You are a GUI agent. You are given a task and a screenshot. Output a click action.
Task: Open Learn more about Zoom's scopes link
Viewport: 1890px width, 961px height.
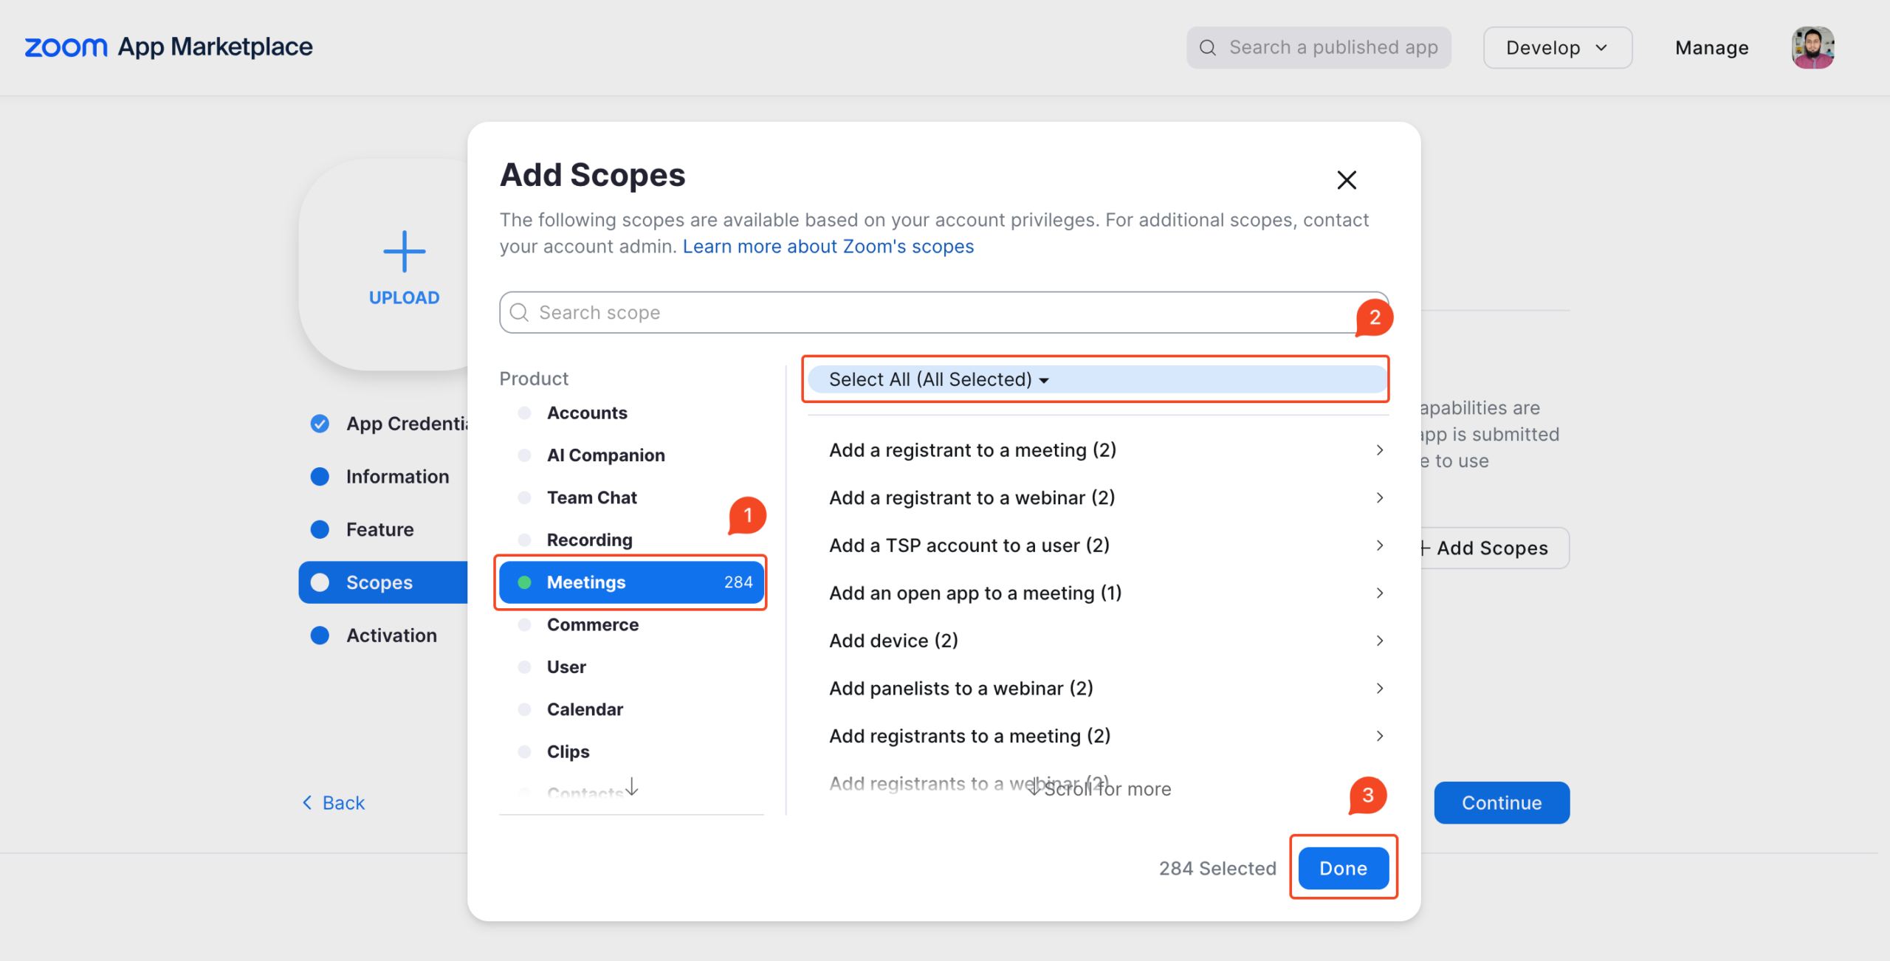click(x=828, y=247)
